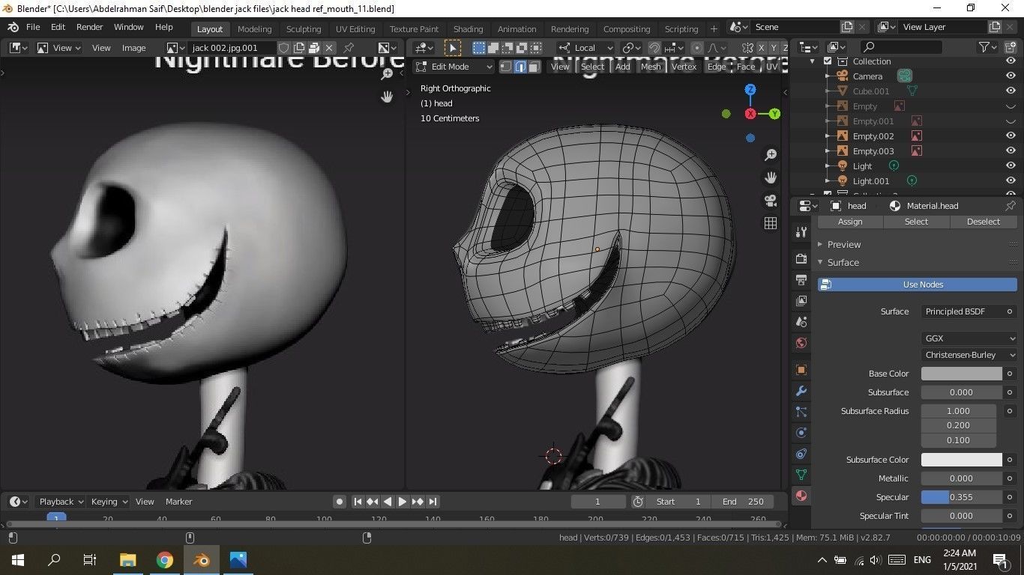Toggle camera view icon in viewport

[771, 201]
